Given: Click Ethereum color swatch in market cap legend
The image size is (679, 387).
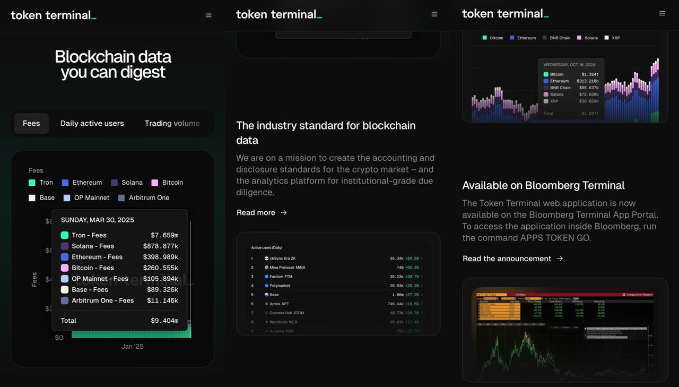Looking at the screenshot, I should pos(512,38).
